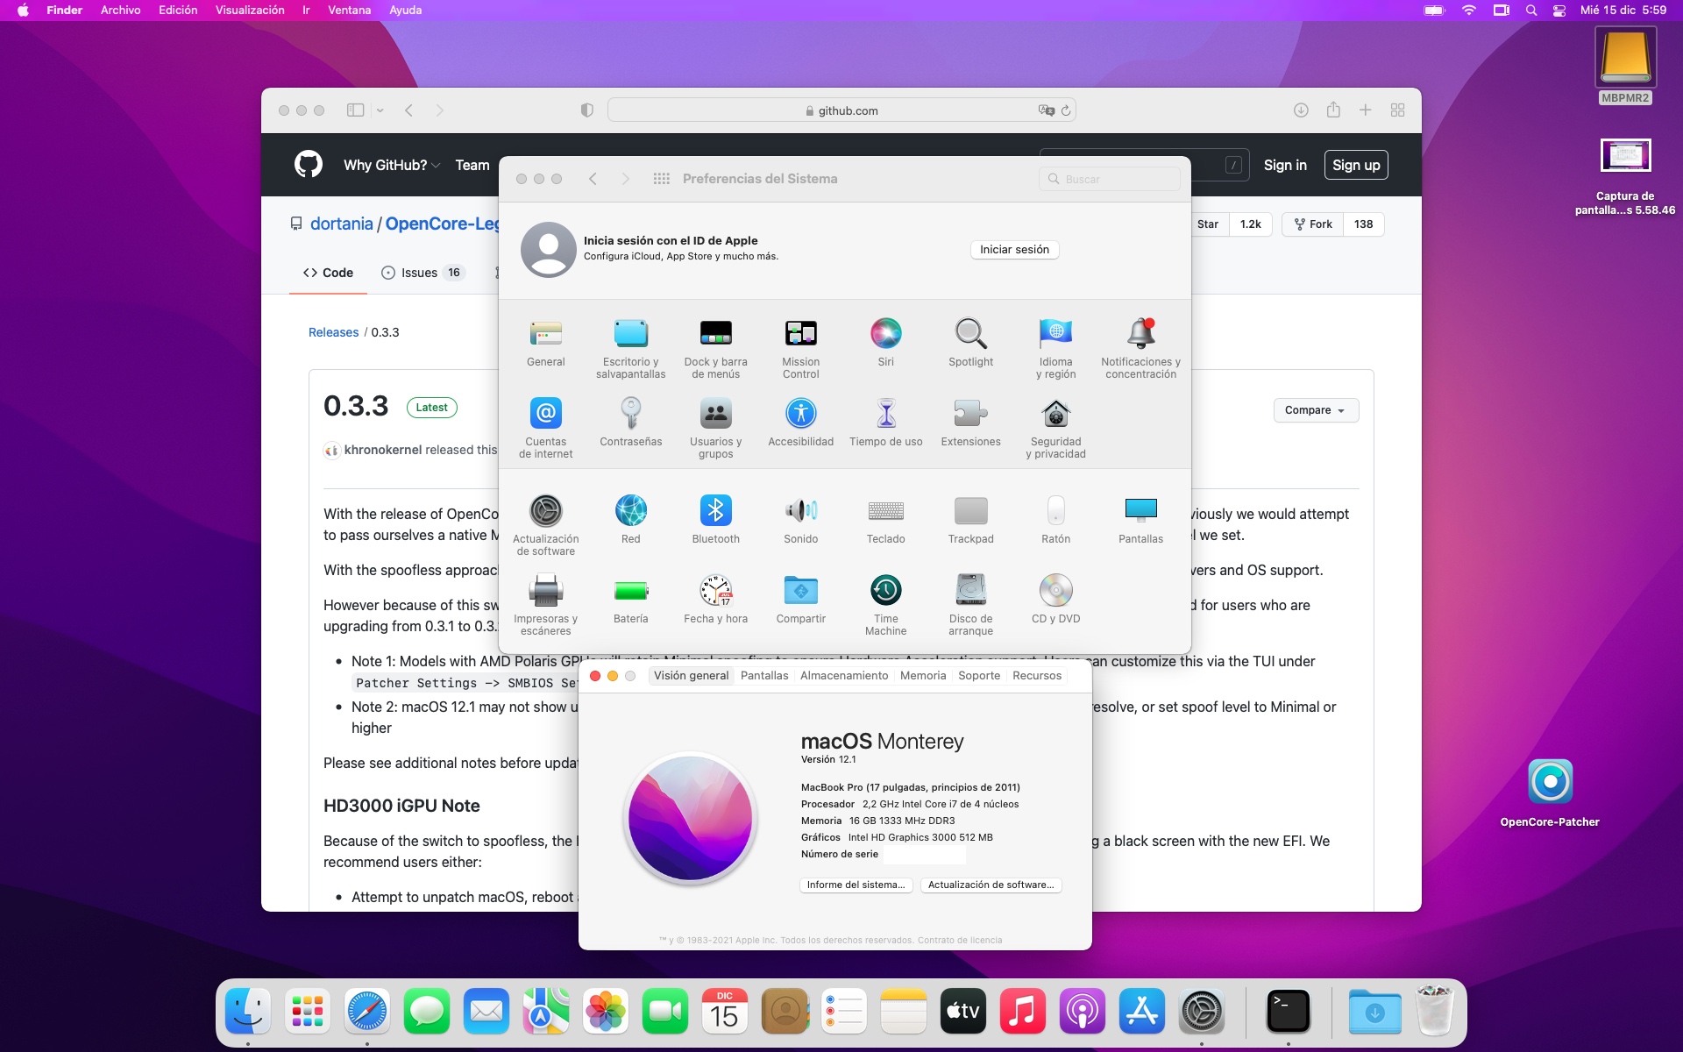Click Informe del sistema button
Image resolution: width=1683 pixels, height=1052 pixels.
pyautogui.click(x=856, y=885)
